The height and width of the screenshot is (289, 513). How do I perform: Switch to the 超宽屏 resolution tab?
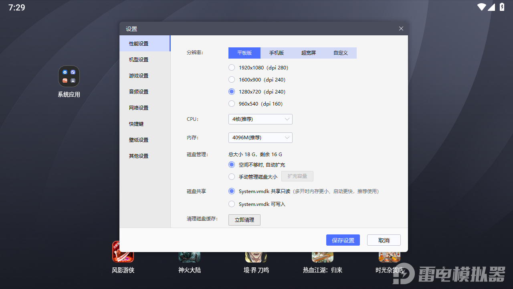point(309,53)
